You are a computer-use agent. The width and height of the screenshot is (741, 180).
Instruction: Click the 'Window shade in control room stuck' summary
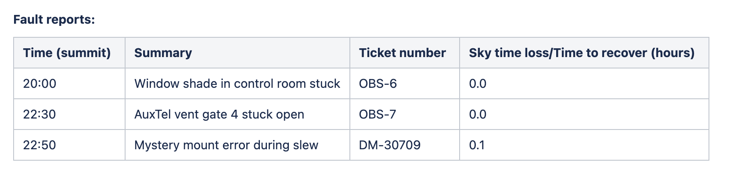point(237,84)
